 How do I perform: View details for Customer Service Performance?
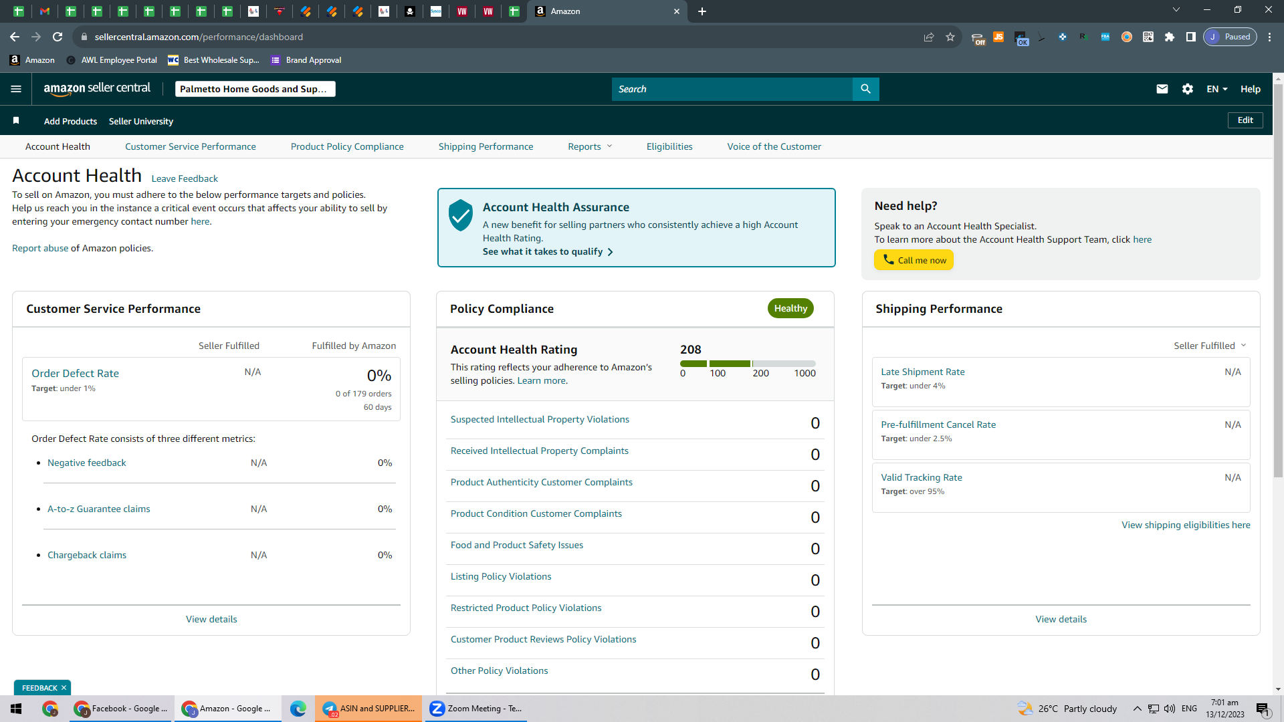pos(211,619)
